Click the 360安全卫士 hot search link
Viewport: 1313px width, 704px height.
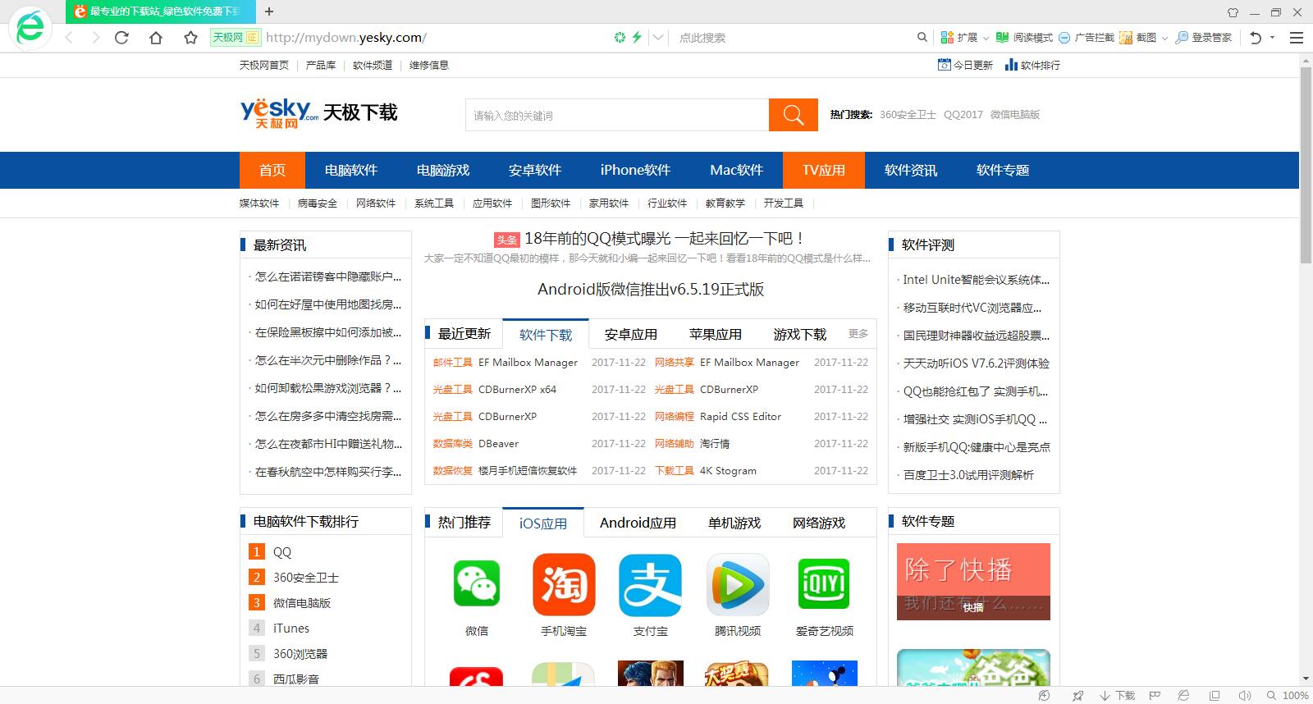(908, 115)
